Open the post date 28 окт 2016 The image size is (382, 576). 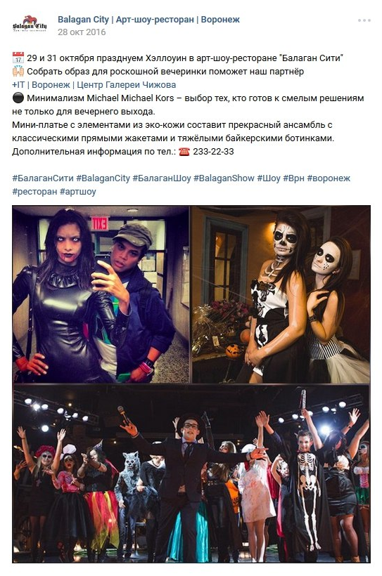tap(82, 32)
